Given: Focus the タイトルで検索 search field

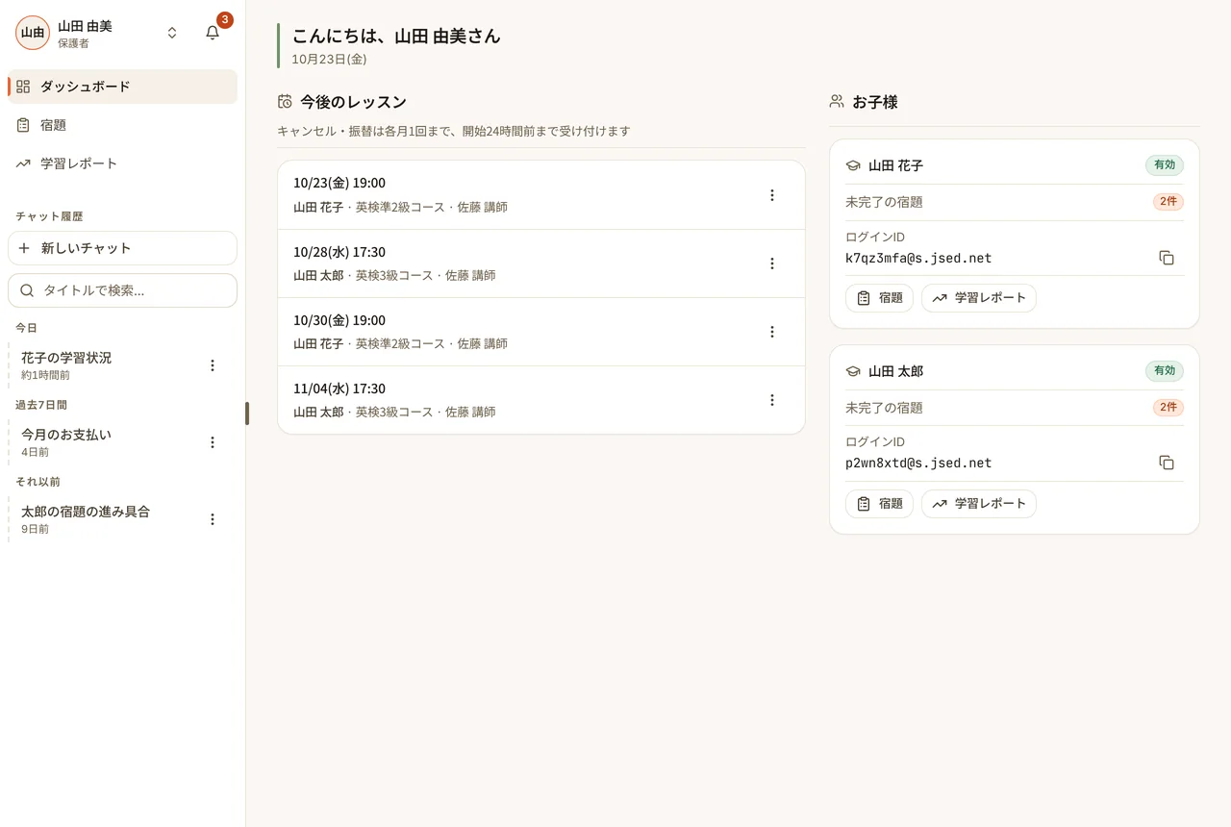Looking at the screenshot, I should (x=122, y=290).
